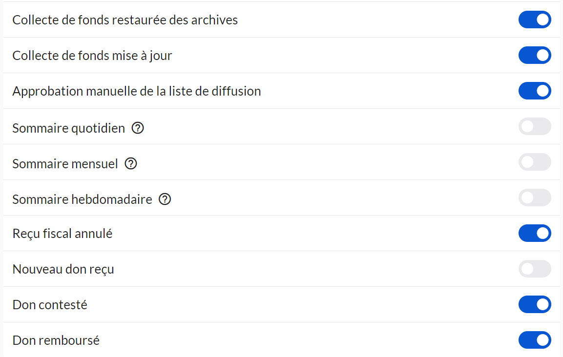Click the Don contesté label text

pos(50,305)
